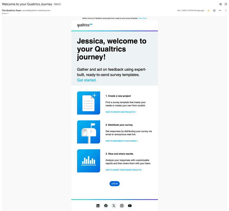Open 'How to share your survey results' link
The image size is (229, 211).
[124, 170]
